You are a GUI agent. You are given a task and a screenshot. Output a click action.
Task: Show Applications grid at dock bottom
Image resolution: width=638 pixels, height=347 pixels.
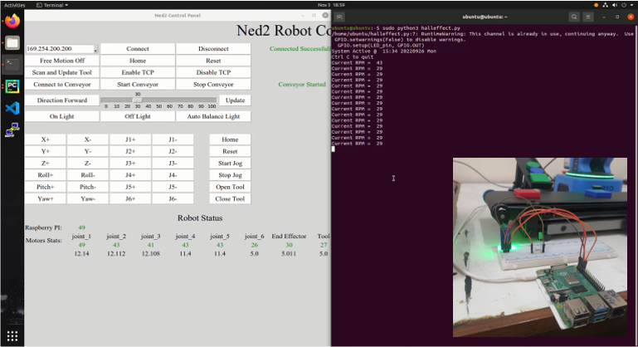click(12, 335)
